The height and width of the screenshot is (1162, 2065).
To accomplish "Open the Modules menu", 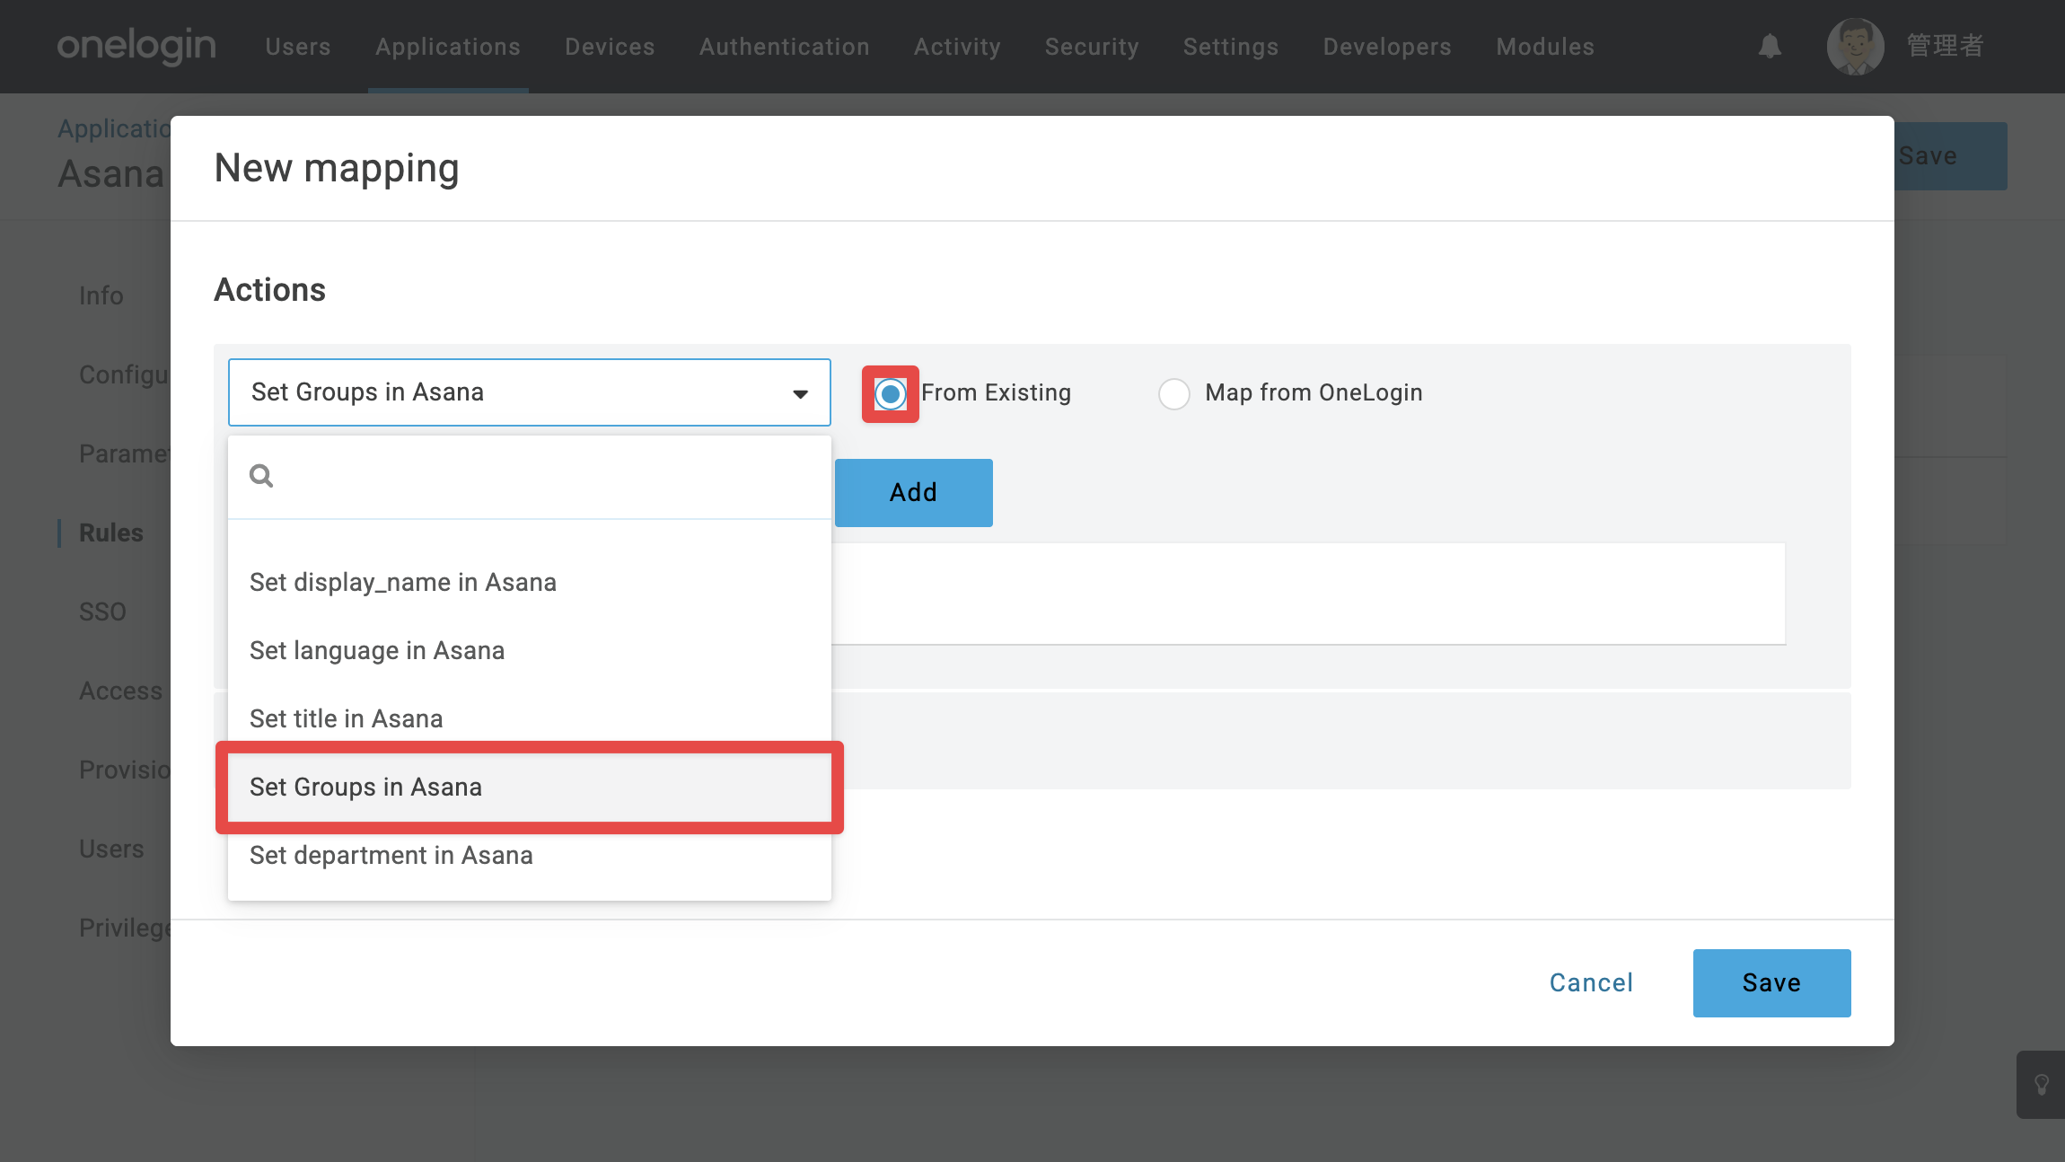I will [1545, 46].
